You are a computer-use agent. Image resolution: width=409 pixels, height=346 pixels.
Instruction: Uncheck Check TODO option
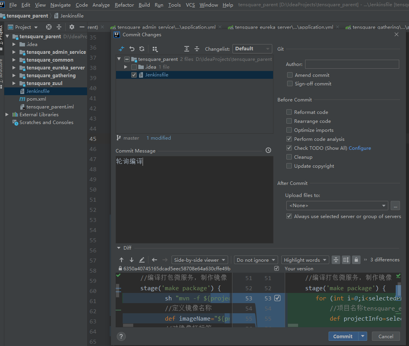click(x=289, y=148)
